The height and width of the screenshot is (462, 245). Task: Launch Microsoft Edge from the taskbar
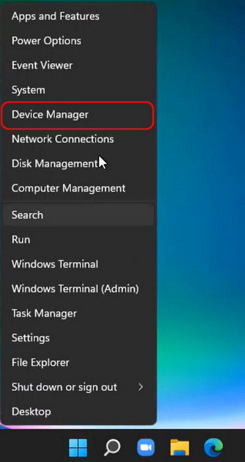[x=214, y=447]
